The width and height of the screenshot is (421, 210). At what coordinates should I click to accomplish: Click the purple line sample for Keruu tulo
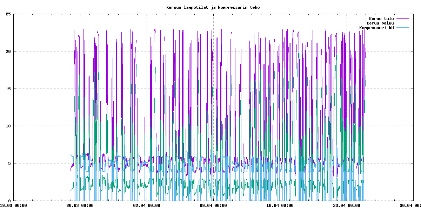403,19
